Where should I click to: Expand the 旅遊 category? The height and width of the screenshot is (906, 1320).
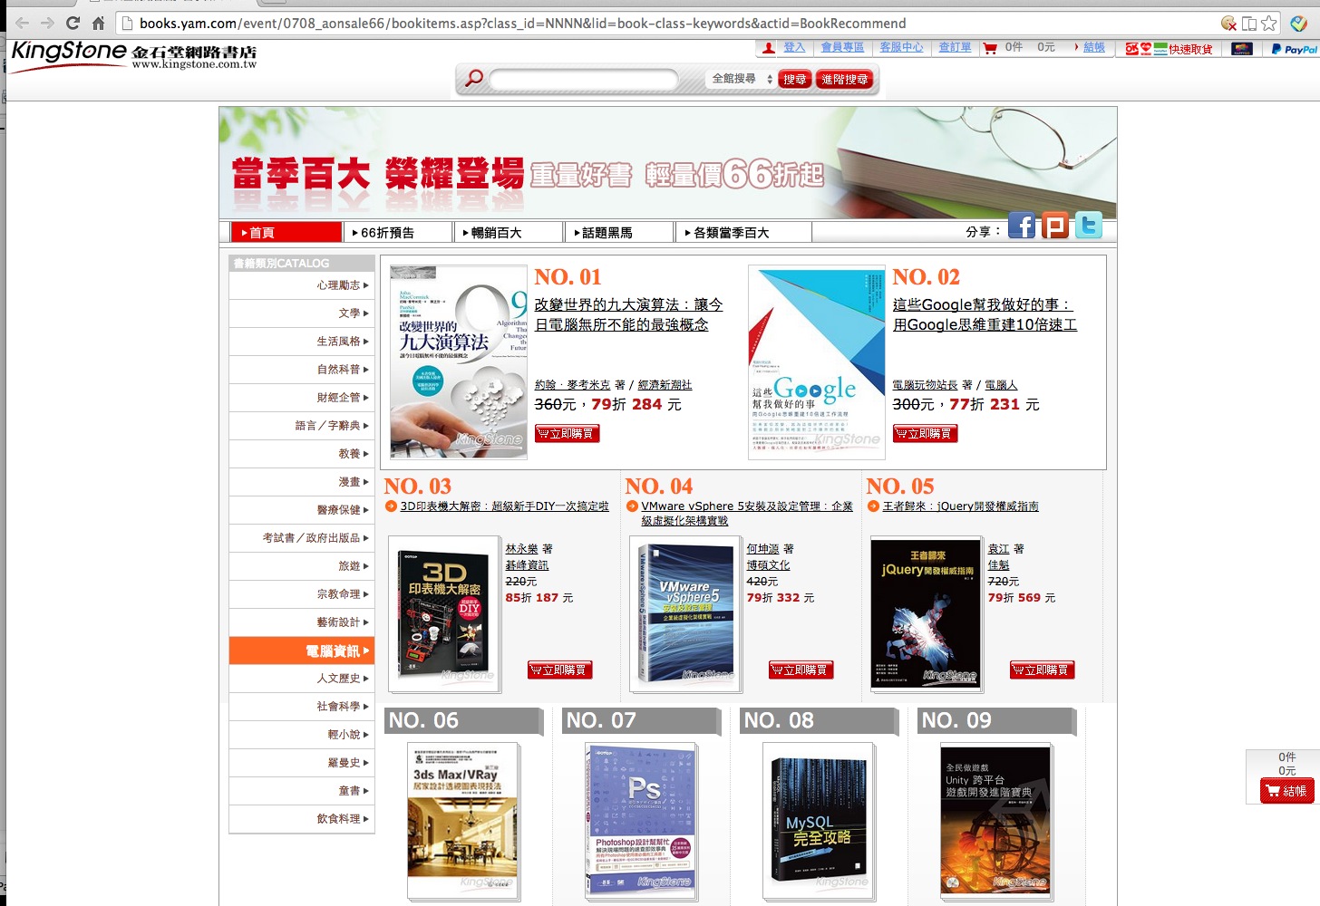tap(302, 565)
